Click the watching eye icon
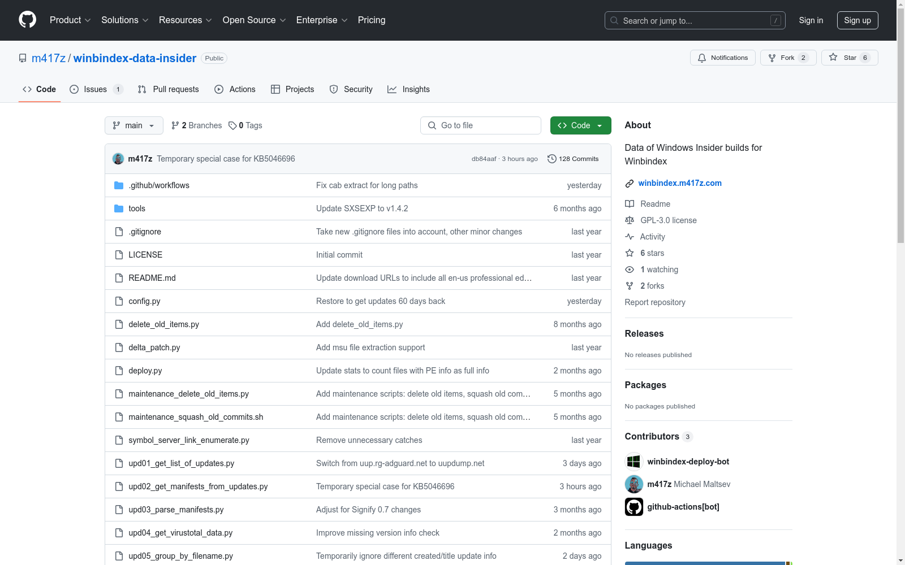 tap(630, 270)
